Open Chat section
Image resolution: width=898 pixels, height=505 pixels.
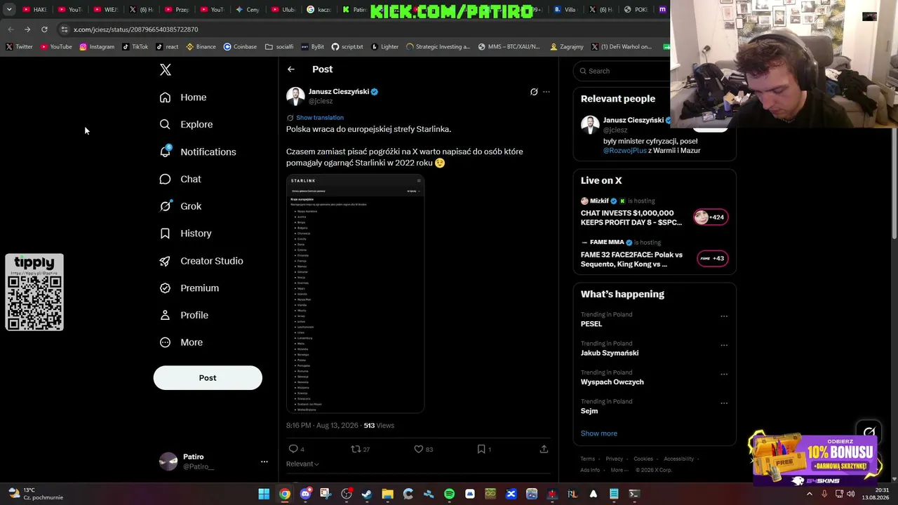tap(180, 179)
